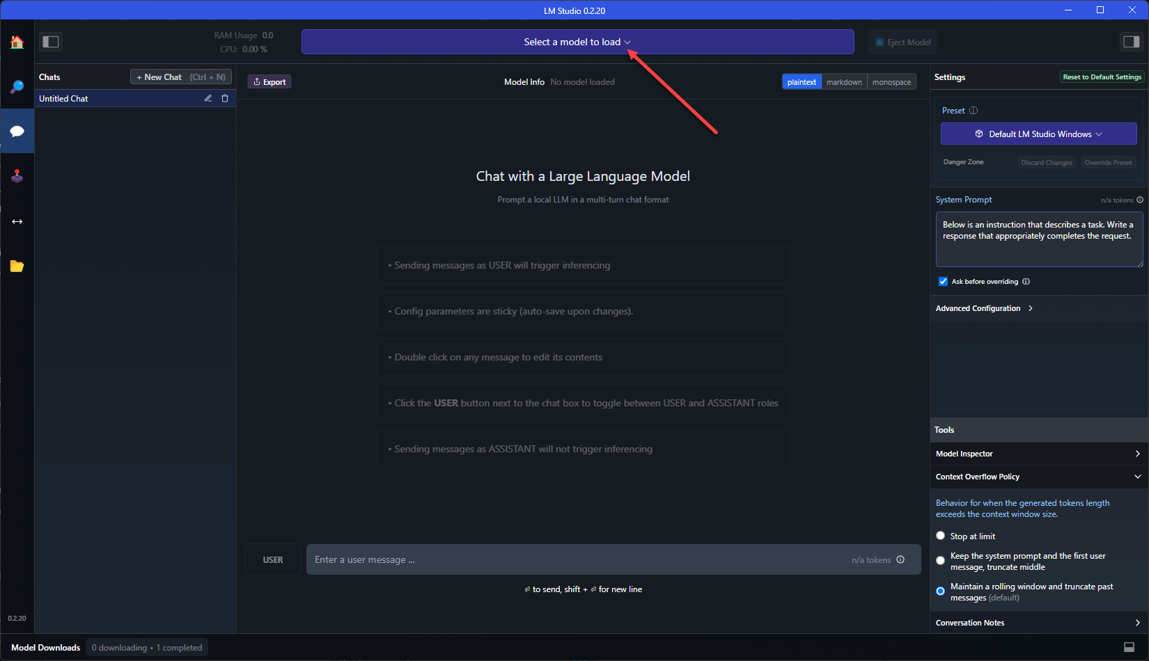Click 'Double click on any message' hint

pyautogui.click(x=583, y=357)
